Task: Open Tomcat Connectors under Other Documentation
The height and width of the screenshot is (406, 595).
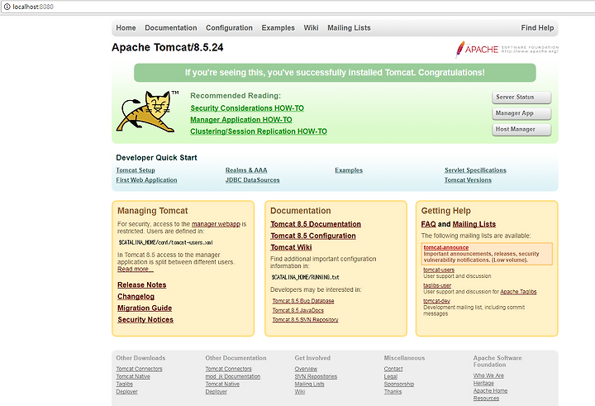Action: (228, 369)
